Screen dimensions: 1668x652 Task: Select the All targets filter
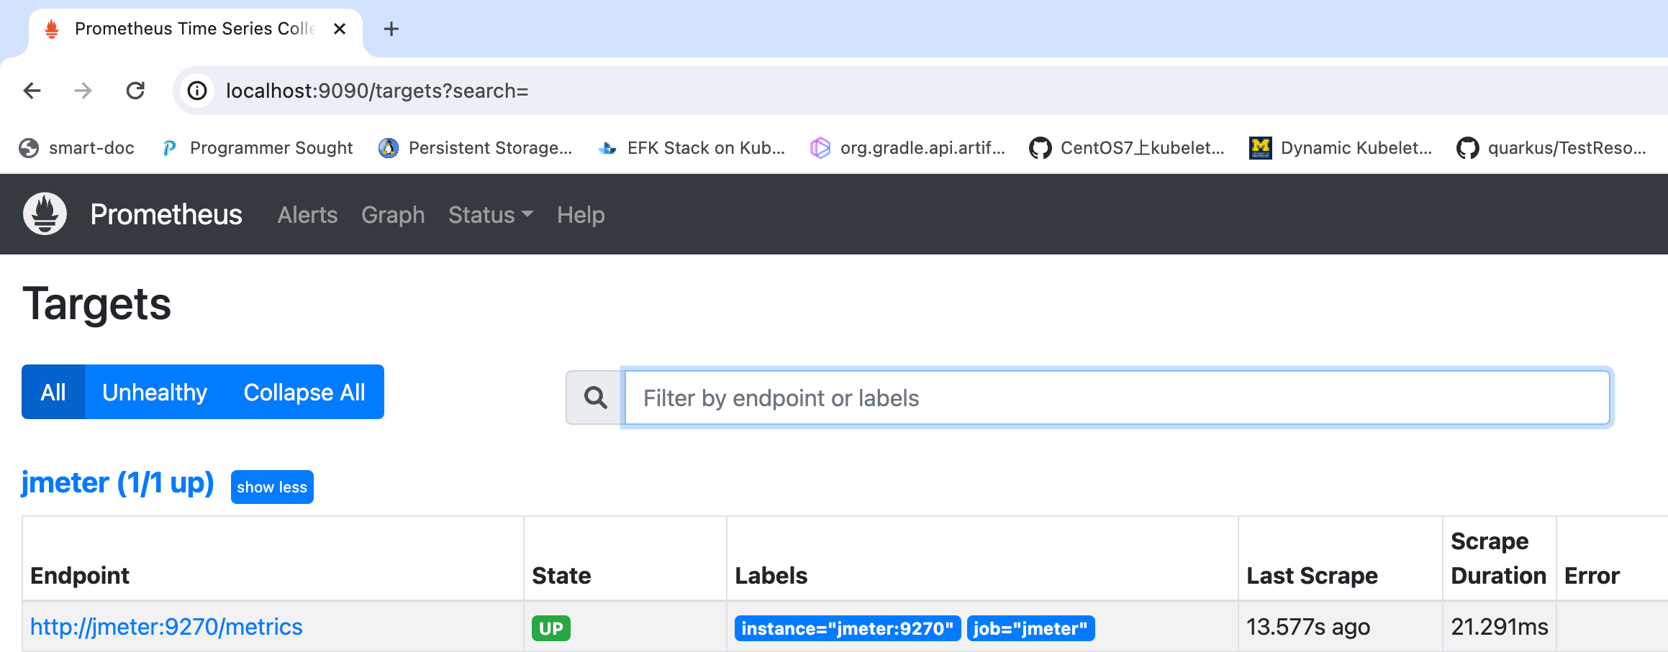click(x=53, y=392)
